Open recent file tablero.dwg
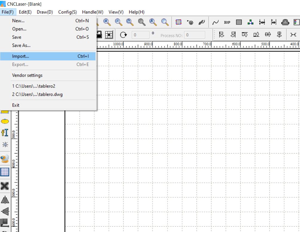The image size is (300, 232). tap(37, 94)
